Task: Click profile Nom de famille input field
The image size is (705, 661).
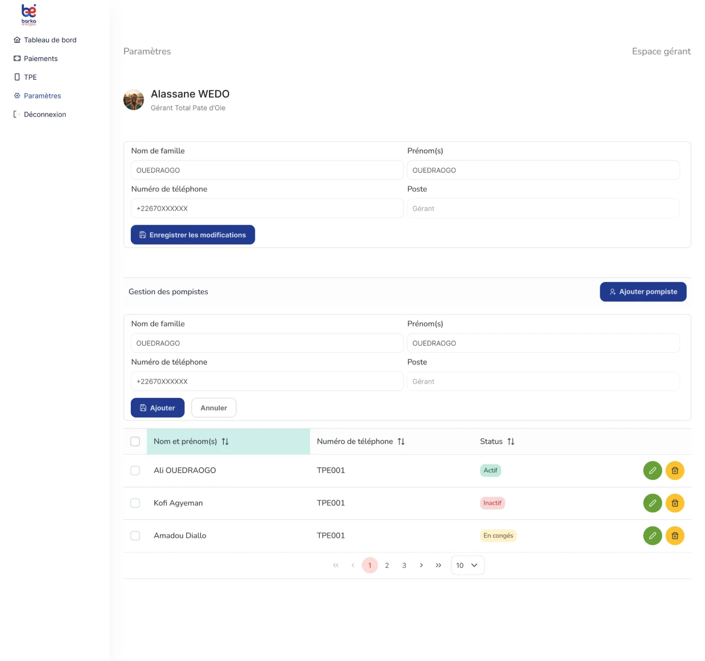Action: pyautogui.click(x=267, y=170)
